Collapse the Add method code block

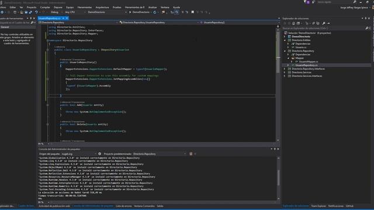[x=48, y=105]
